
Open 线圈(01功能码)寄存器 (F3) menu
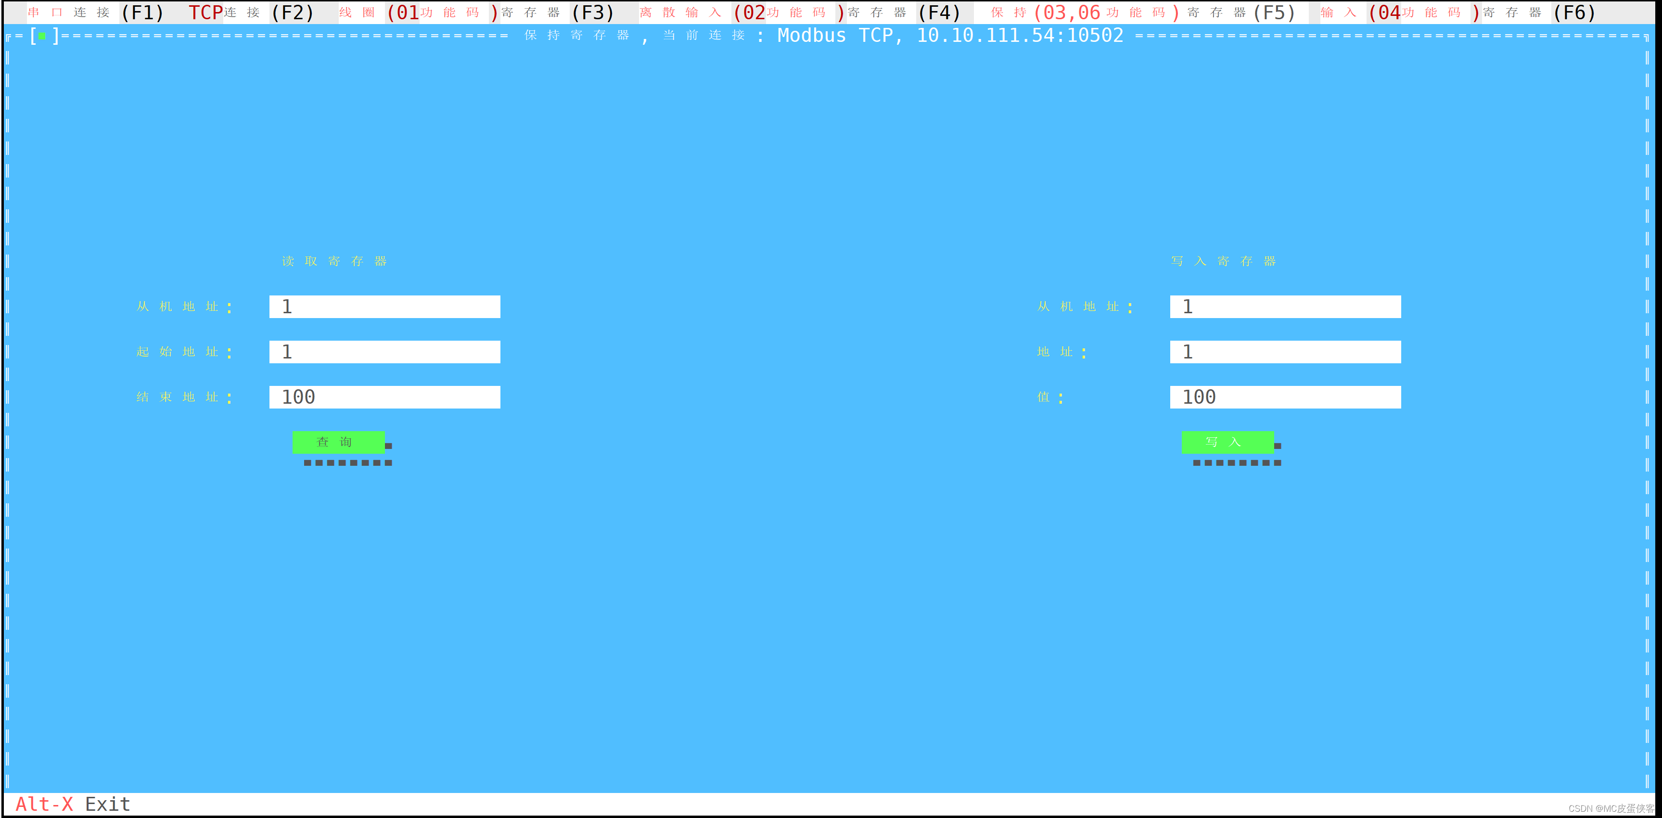pyautogui.click(x=476, y=12)
